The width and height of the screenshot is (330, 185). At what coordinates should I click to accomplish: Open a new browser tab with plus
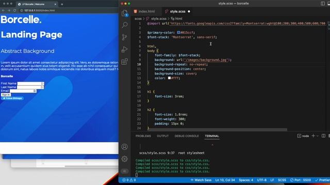pyautogui.click(x=62, y=4)
